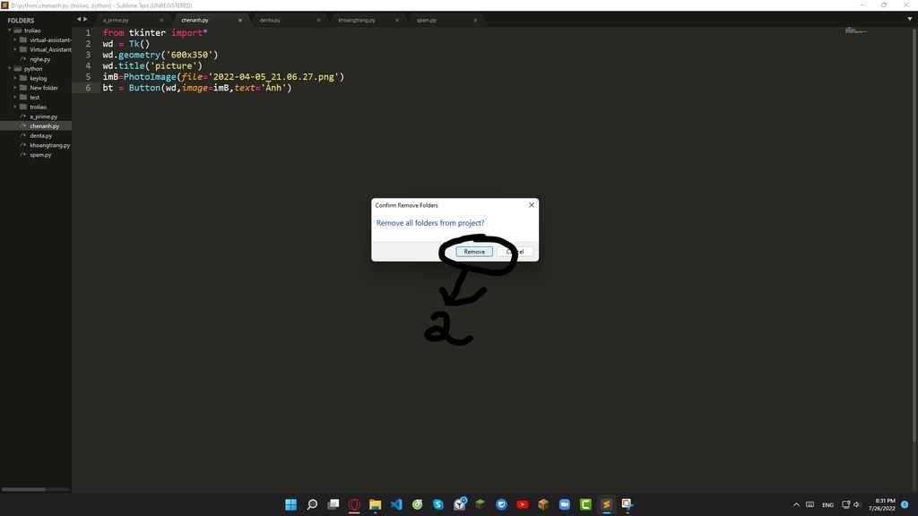The width and height of the screenshot is (918, 516).
Task: Switch to the khoangtrang.py tab
Action: click(357, 20)
